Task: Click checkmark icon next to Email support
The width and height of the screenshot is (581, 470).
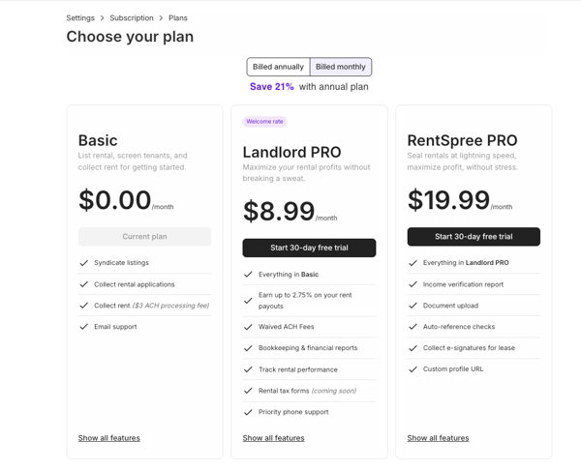Action: [84, 327]
